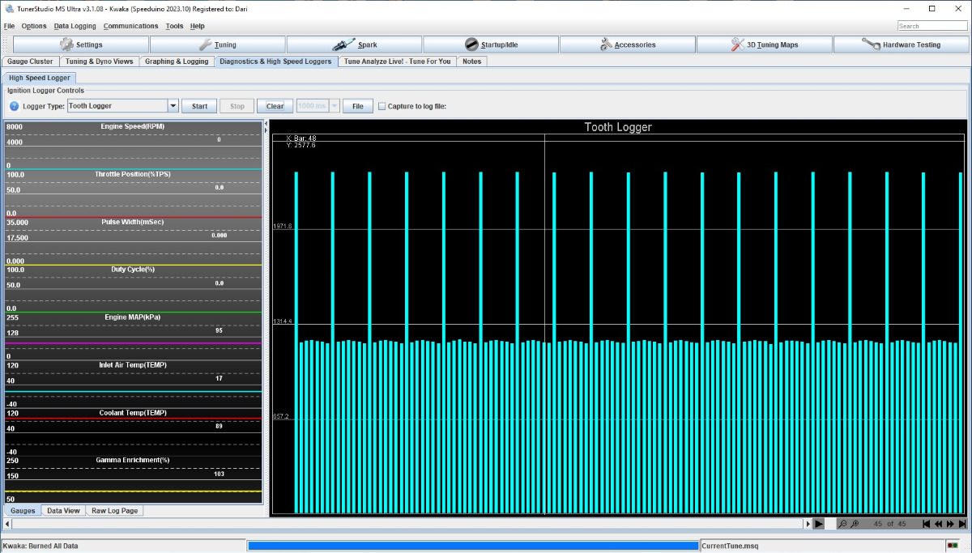Select the Data View tab
Viewport: 972px width, 553px height.
pos(63,511)
